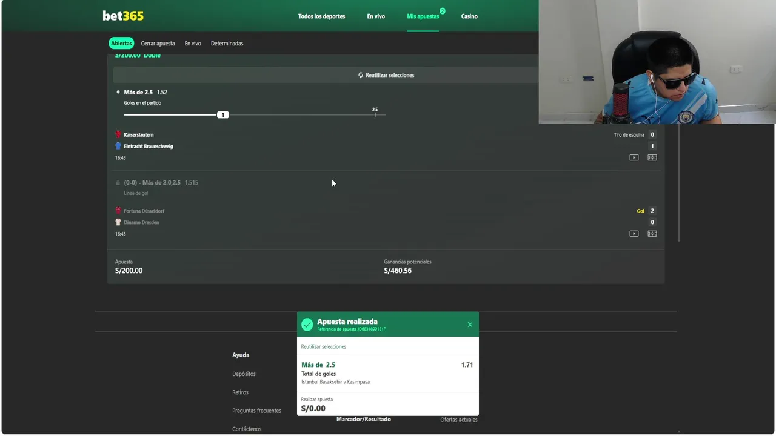Click Marcador/Resultado footer heading
This screenshot has width=776, height=436.
coord(364,419)
